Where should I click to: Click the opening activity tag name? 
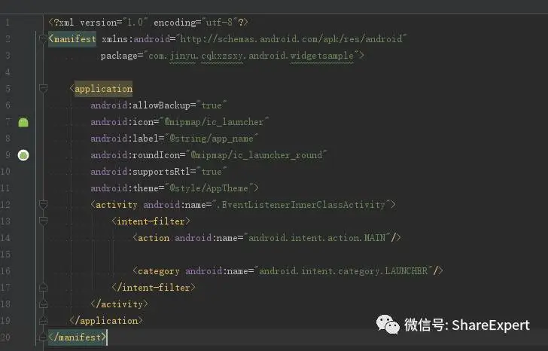[117, 205]
